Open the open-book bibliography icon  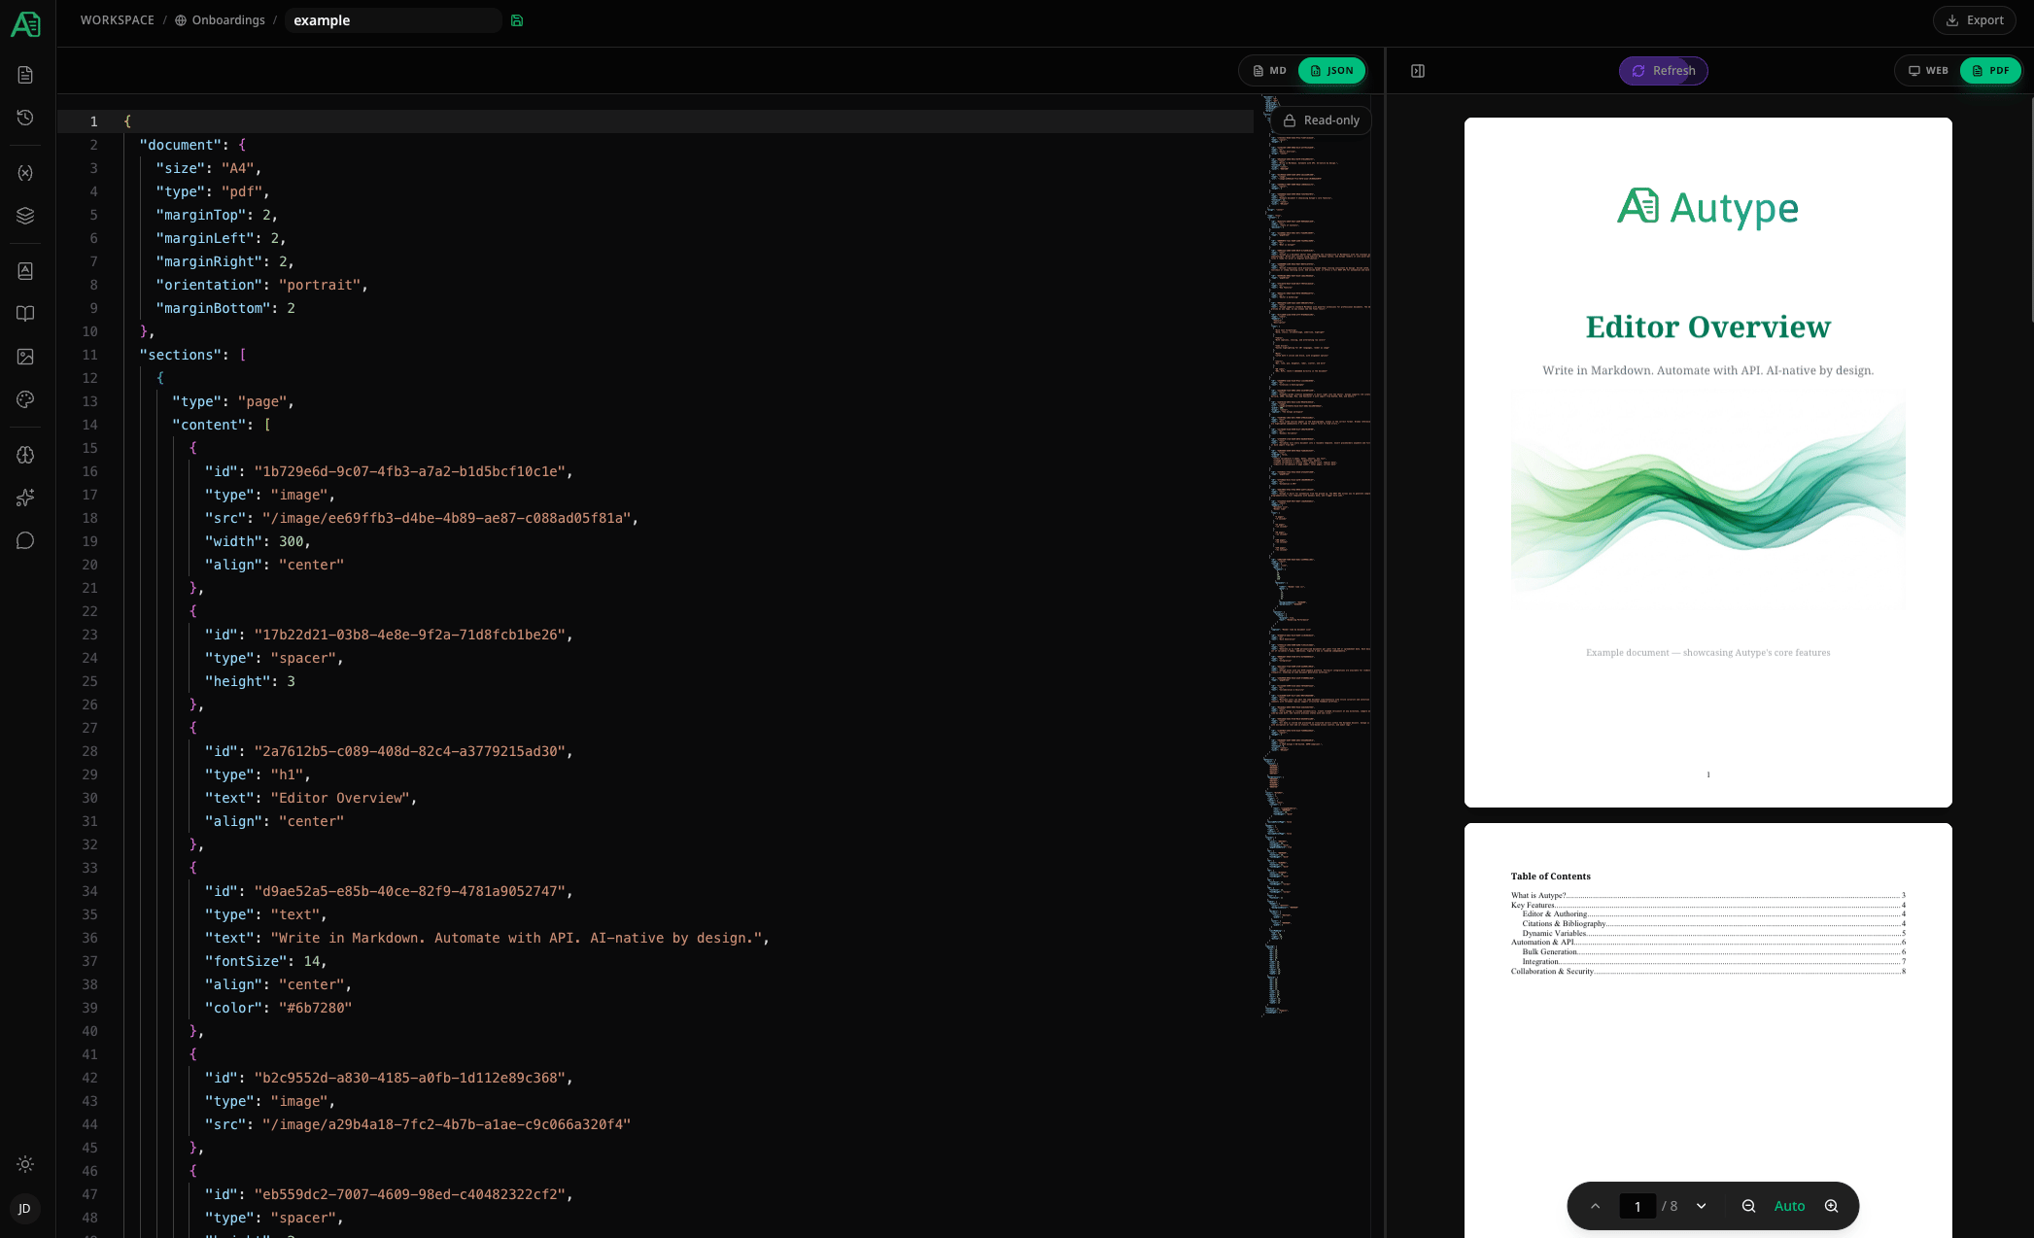26,314
